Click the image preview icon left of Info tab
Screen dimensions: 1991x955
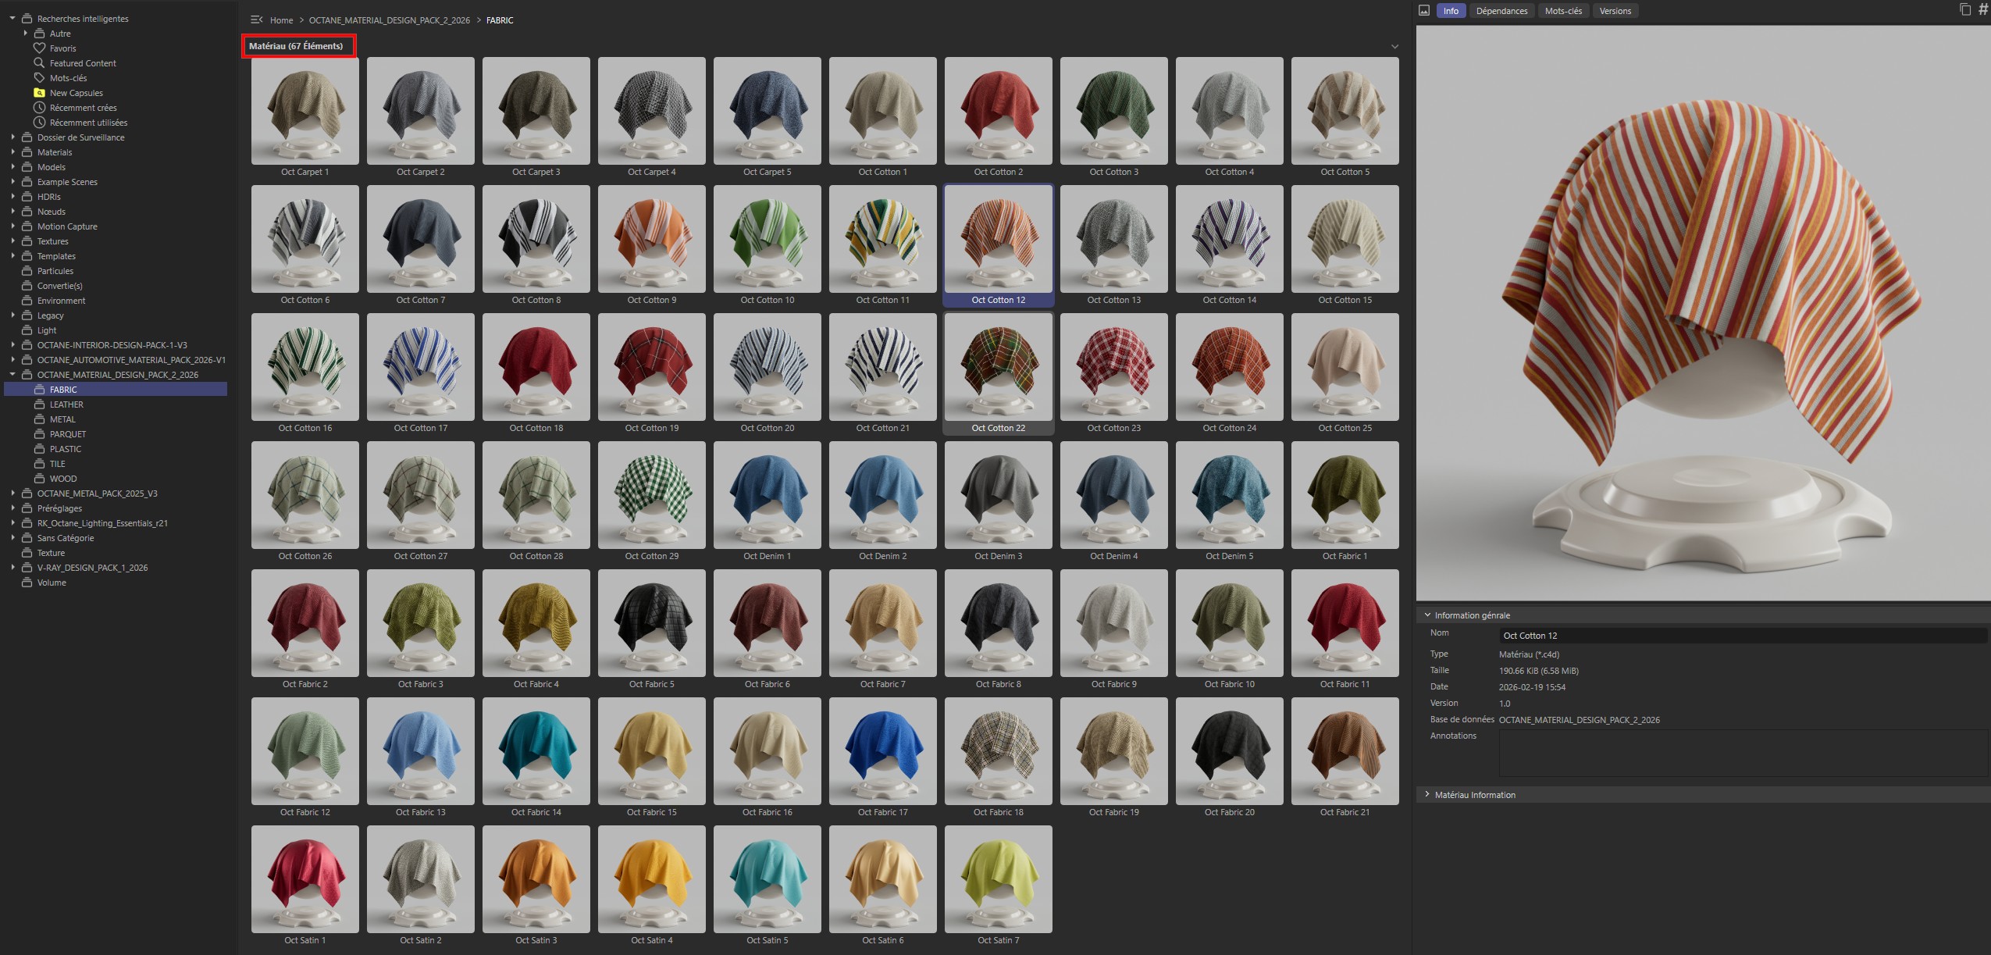[1425, 10]
